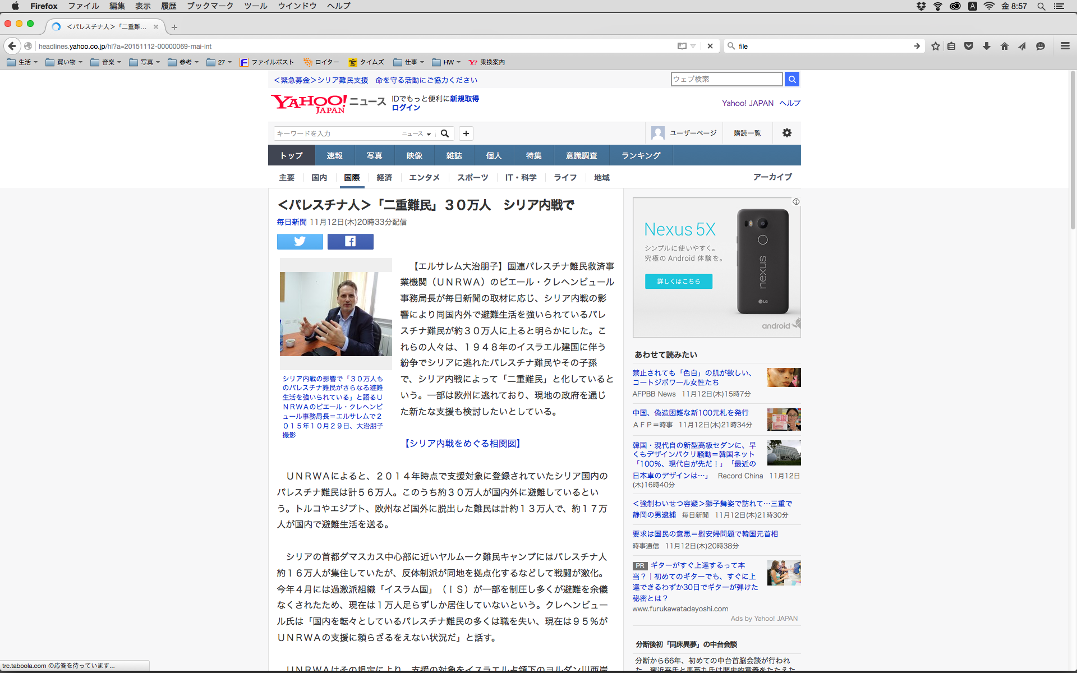Open the シリア内戦をめぐる相関図 link
The height and width of the screenshot is (673, 1077).
click(462, 443)
